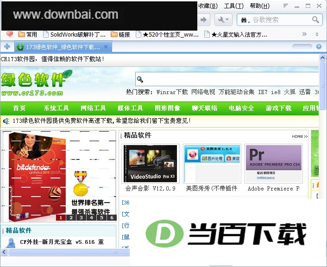Click hot search link 火狐
The image size is (327, 267).
pyautogui.click(x=289, y=92)
